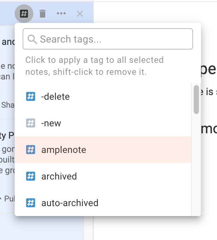Click the faded hash icon beside -new
The height and width of the screenshot is (240, 217).
31,123
